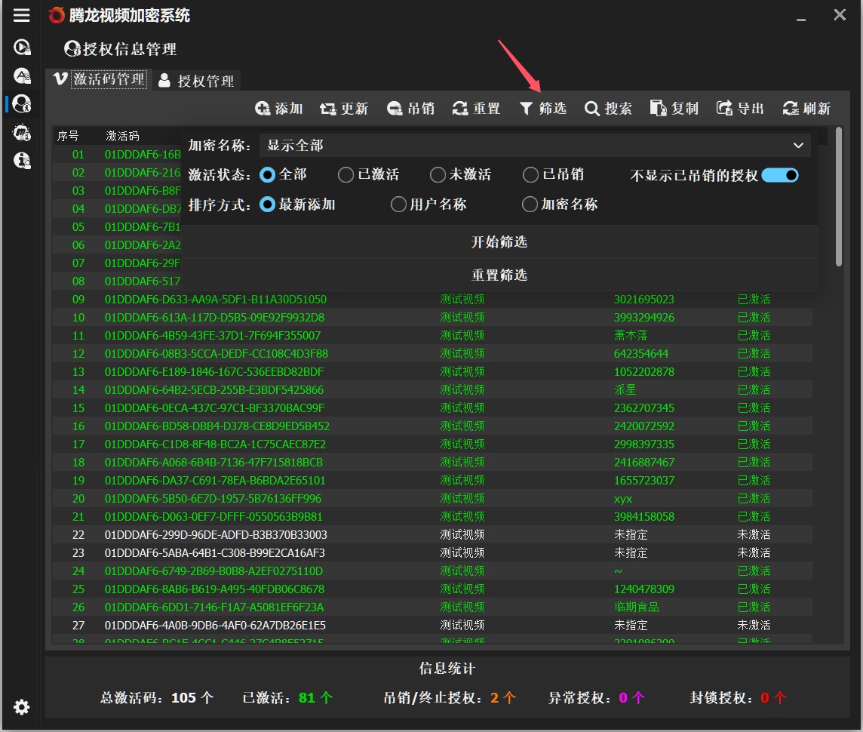Switch to the 激活码管理 tab
This screenshot has height=732, width=863.
(x=101, y=79)
